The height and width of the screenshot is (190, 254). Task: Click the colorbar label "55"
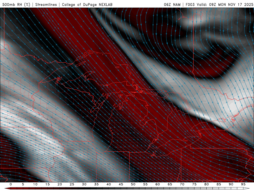click(x=145, y=184)
